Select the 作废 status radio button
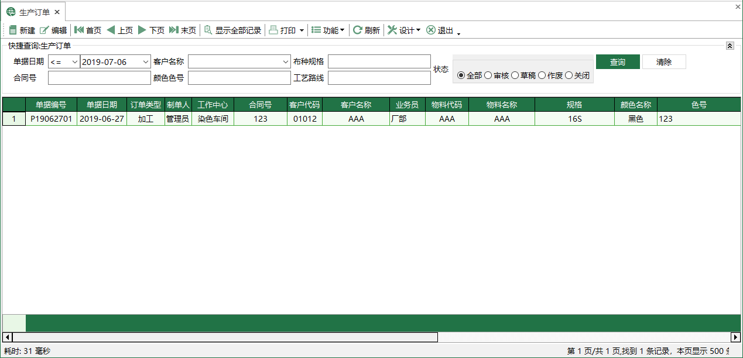The height and width of the screenshot is (358, 743). pyautogui.click(x=542, y=75)
